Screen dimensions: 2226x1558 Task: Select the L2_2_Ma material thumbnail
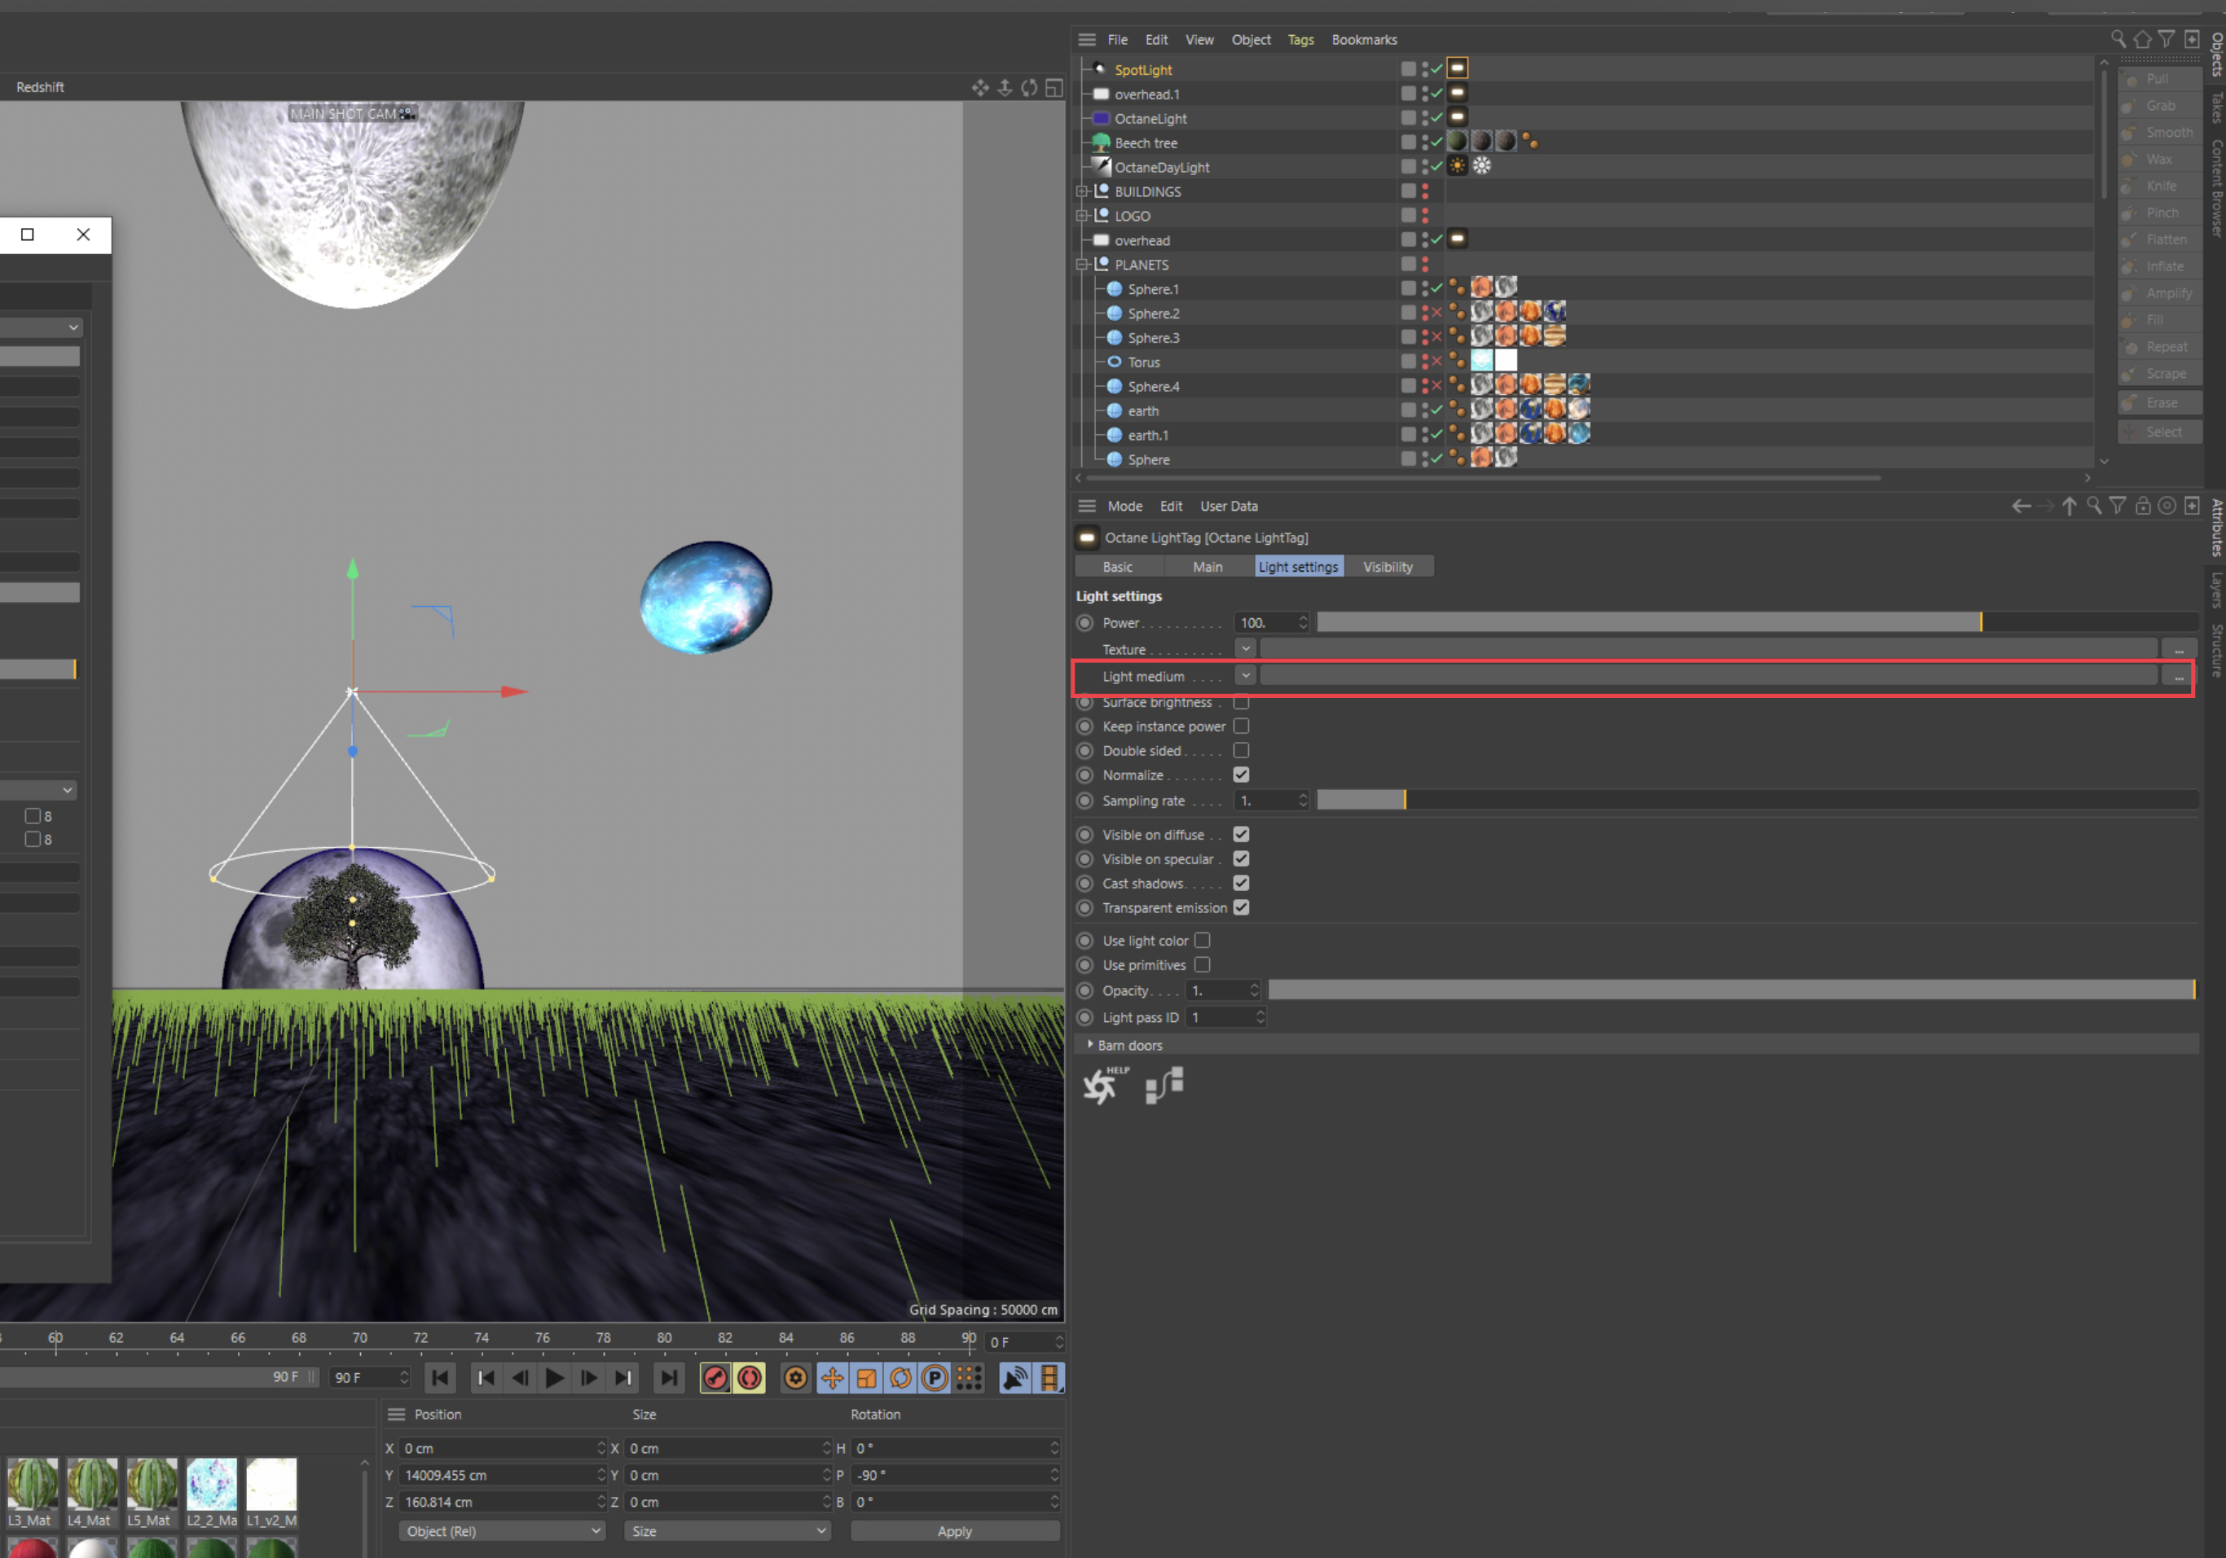pos(211,1486)
